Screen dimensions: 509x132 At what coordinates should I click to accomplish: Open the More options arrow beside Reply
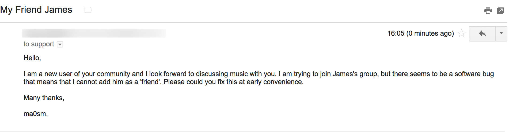pyautogui.click(x=501, y=34)
